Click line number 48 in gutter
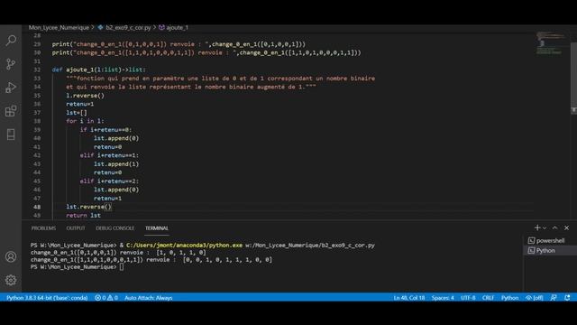The width and height of the screenshot is (577, 325). pos(37,207)
